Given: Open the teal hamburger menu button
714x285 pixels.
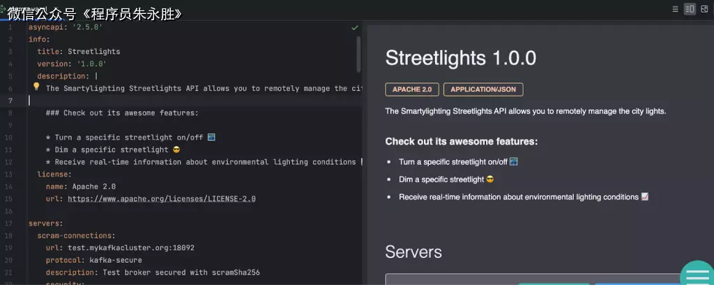Looking at the screenshot, I should [697, 277].
